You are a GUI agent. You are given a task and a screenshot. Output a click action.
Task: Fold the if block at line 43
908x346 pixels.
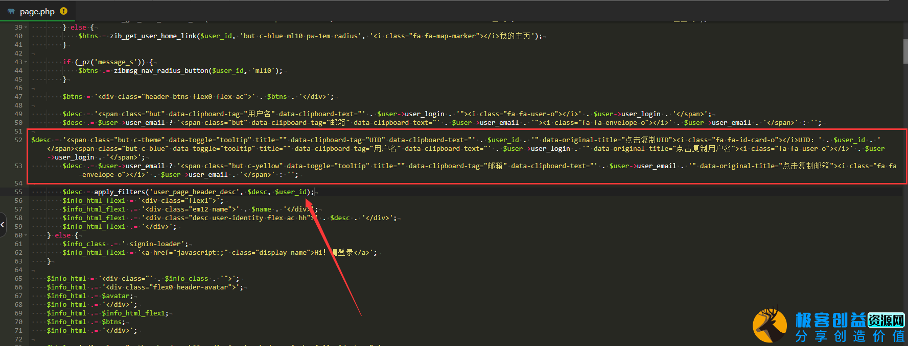pos(26,62)
